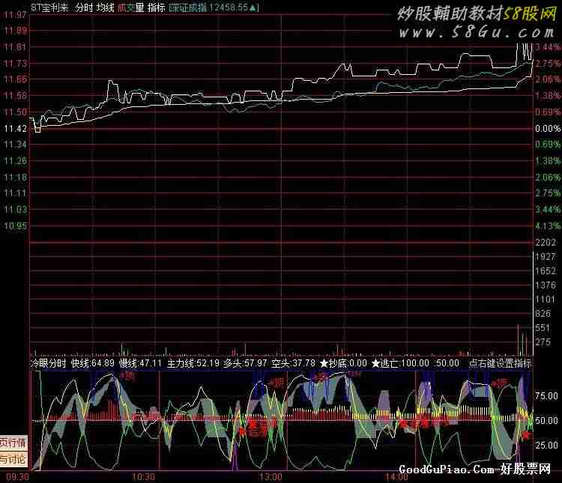562x483 pixels.
Task: Click the 551 volume axis label
Action: click(543, 328)
